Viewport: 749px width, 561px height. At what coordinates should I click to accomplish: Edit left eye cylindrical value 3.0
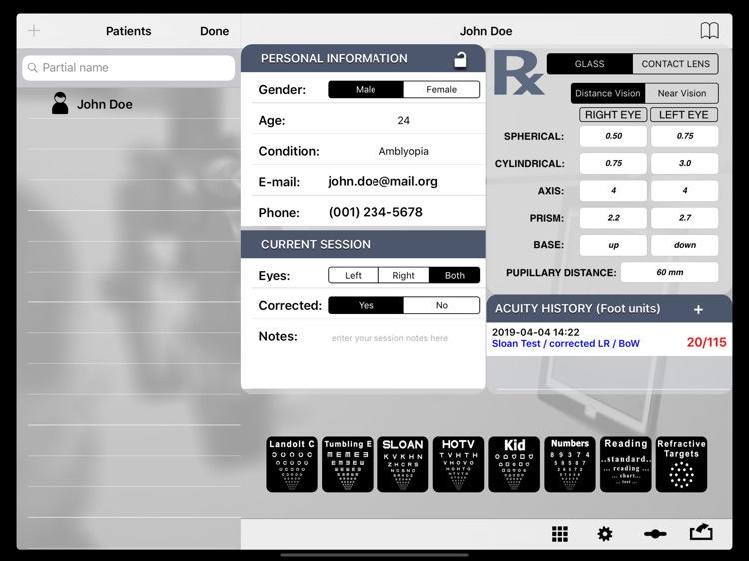coord(684,163)
